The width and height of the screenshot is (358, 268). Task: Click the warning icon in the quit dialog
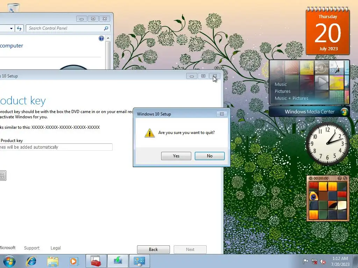[149, 133]
